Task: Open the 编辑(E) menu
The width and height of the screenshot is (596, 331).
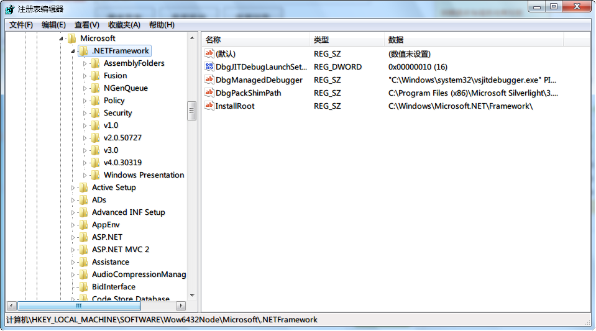Action: point(53,25)
